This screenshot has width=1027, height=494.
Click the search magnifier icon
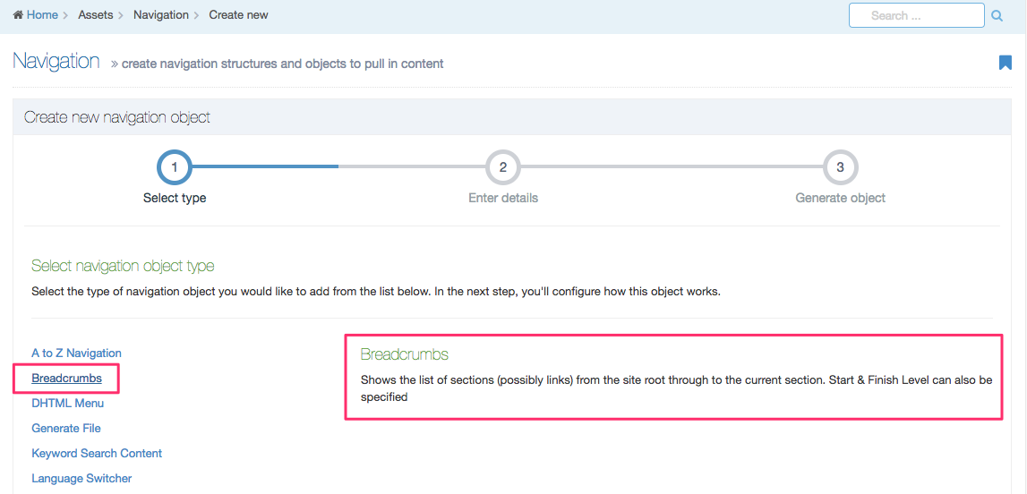pyautogui.click(x=997, y=15)
